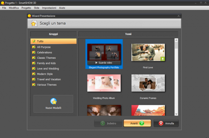Click the Love and Wedding folder icon
Image resolution: width=209 pixels, height=138 pixels.
click(34, 69)
